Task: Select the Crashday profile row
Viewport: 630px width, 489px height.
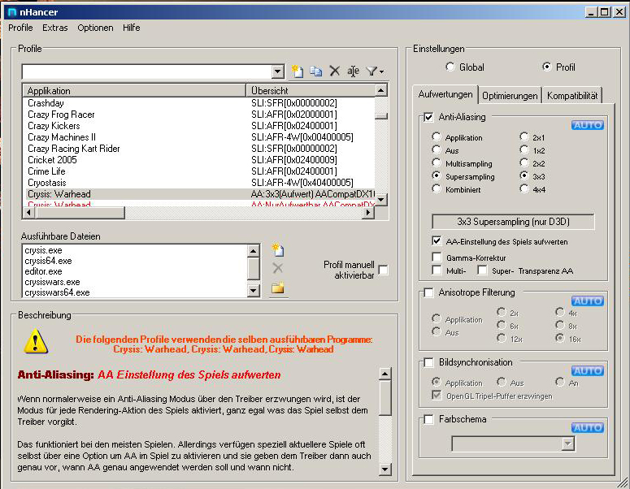Action: point(200,103)
